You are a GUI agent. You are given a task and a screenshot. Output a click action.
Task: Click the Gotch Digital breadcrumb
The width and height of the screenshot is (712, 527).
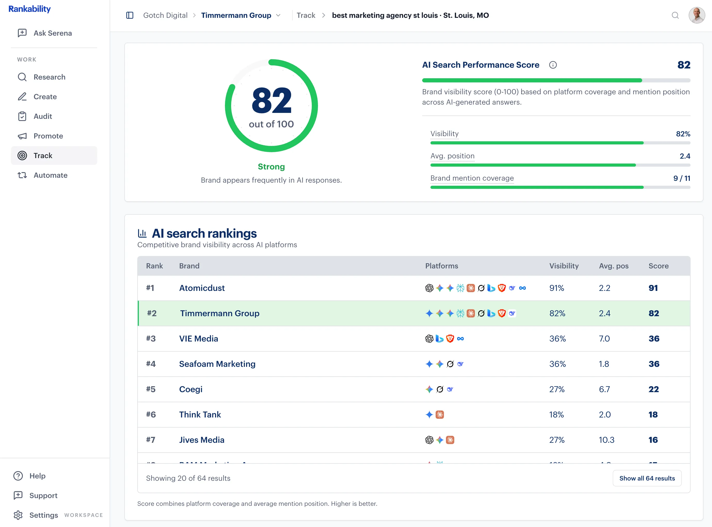point(165,15)
